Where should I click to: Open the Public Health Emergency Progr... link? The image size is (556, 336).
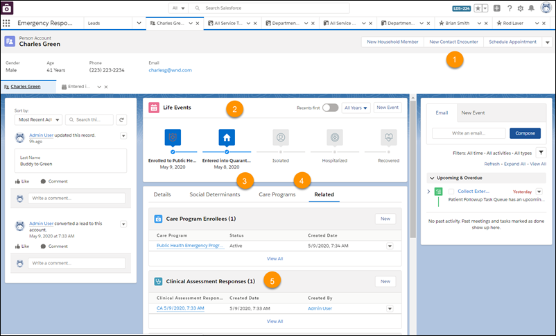point(190,246)
